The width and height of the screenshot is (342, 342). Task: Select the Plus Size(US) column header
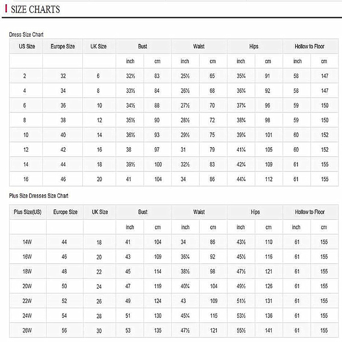click(28, 212)
